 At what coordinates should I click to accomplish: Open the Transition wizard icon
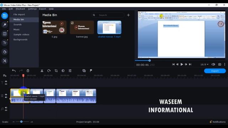coord(84,71)
